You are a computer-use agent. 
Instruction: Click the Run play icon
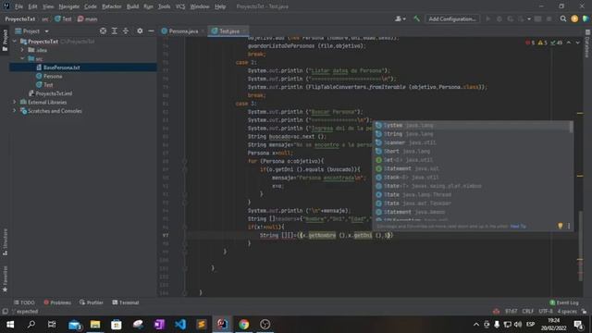pos(487,18)
